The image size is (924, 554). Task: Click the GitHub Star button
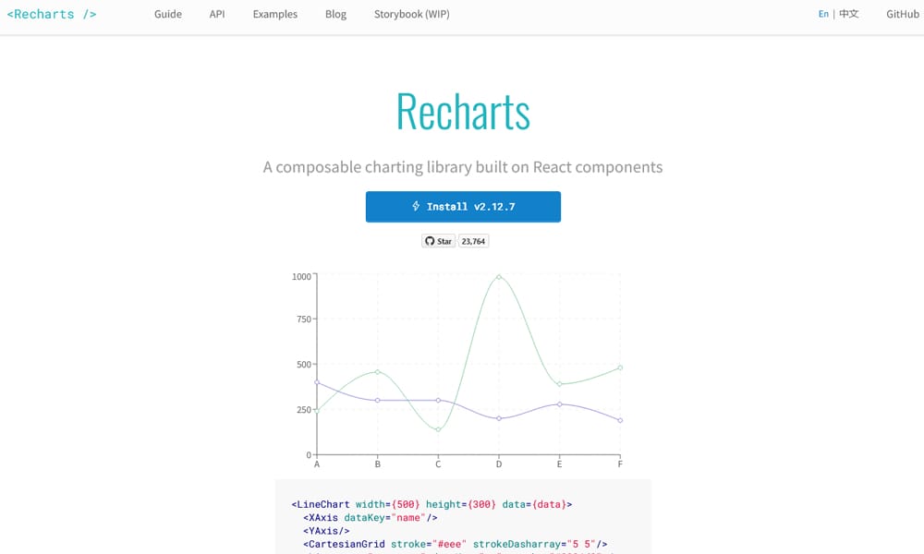coord(439,241)
